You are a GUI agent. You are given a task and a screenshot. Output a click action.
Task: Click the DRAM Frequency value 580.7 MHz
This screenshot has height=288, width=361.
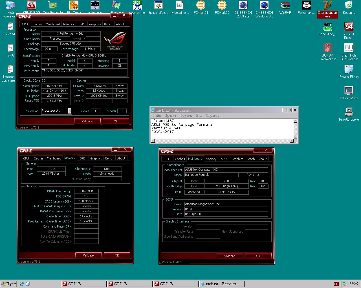pyautogui.click(x=86, y=191)
